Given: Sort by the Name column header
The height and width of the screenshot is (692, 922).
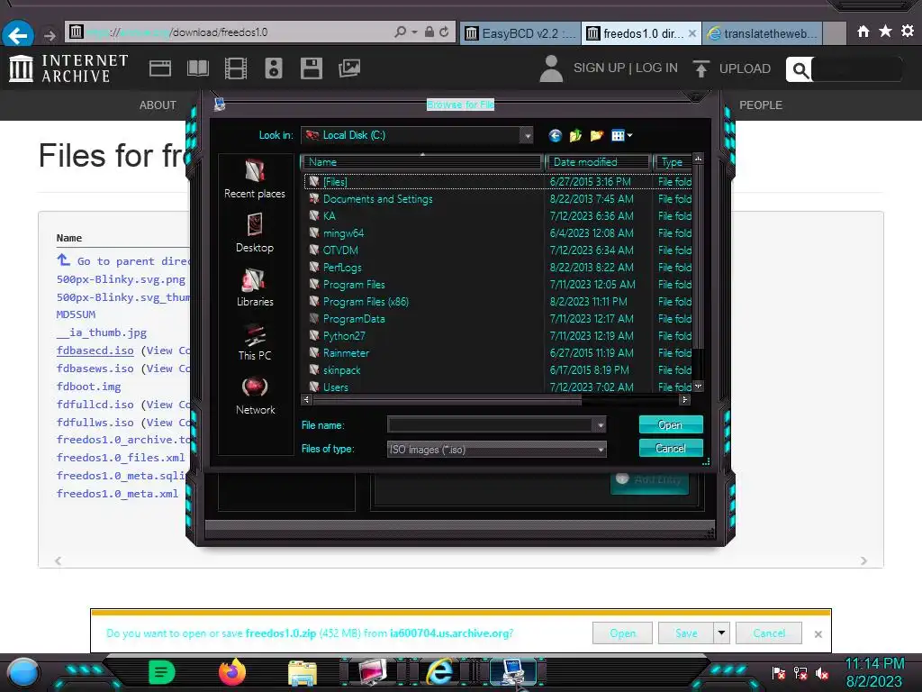Looking at the screenshot, I should [421, 162].
